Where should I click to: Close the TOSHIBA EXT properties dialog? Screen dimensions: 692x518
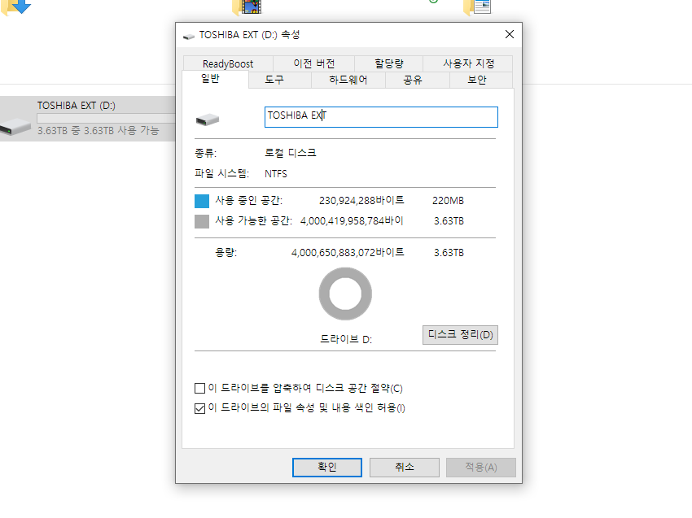[510, 34]
